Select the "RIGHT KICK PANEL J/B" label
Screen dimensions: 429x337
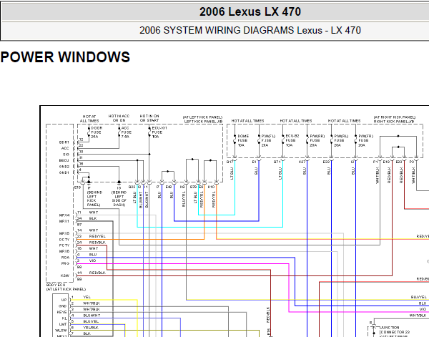coord(394,121)
